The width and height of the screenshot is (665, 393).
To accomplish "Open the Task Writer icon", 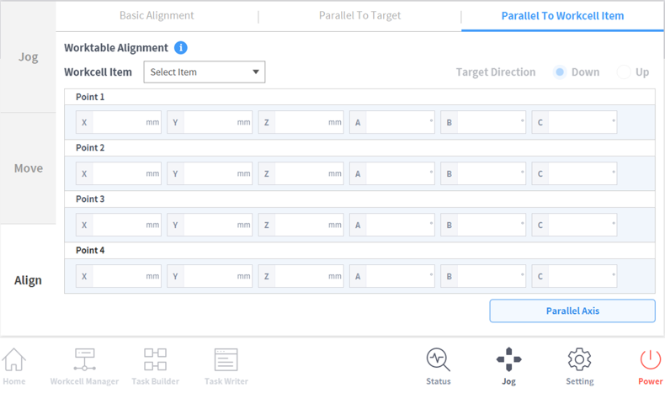I will pos(226,365).
